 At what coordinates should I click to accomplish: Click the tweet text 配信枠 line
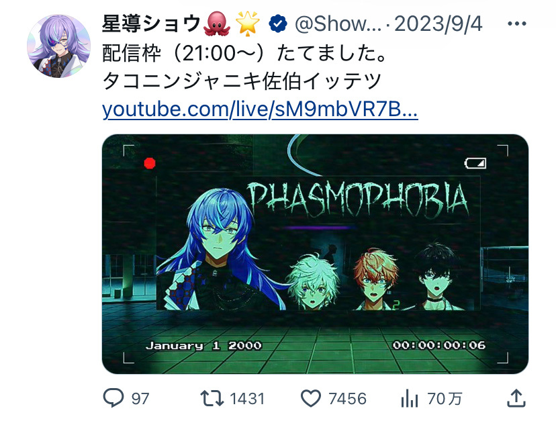(244, 53)
